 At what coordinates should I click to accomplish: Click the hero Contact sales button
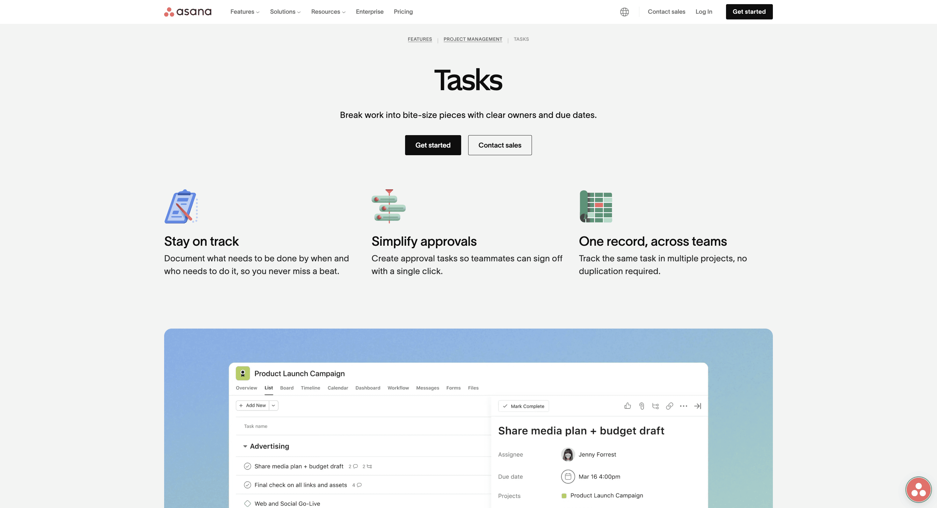(x=499, y=145)
